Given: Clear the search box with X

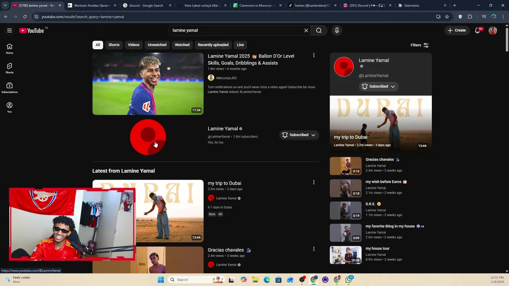Looking at the screenshot, I should point(306,31).
